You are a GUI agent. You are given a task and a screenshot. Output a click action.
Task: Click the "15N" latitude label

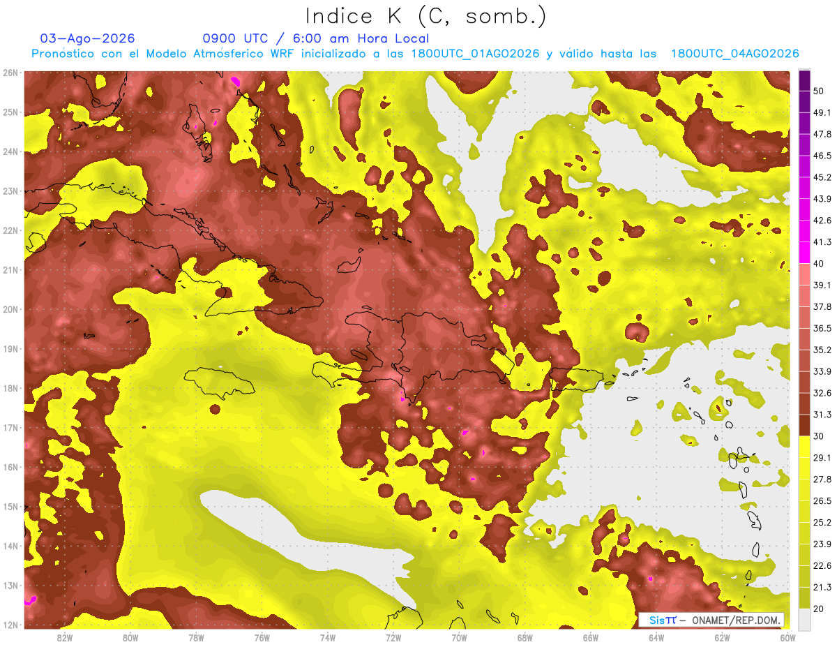pos(10,506)
